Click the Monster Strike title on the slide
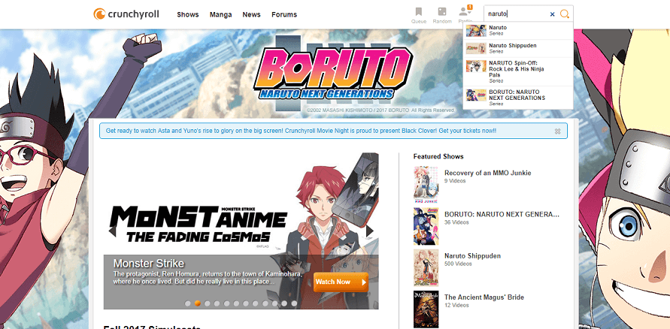Viewport: 670px width, 329px height. tap(149, 262)
